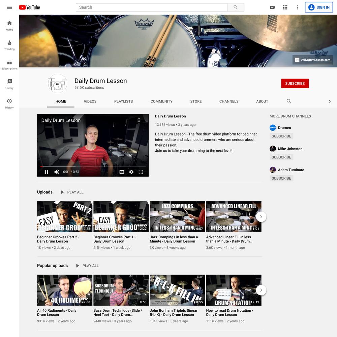Open the DailyDrumLesson.com banner link

[312, 60]
